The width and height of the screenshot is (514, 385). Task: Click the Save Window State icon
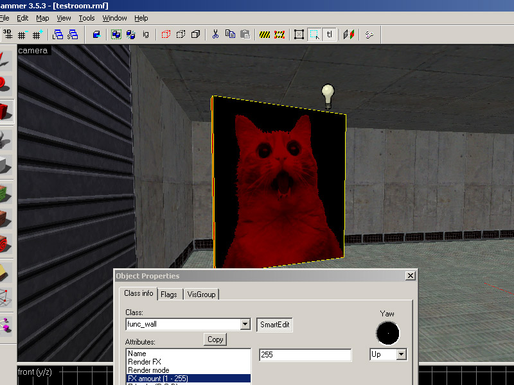click(x=73, y=34)
